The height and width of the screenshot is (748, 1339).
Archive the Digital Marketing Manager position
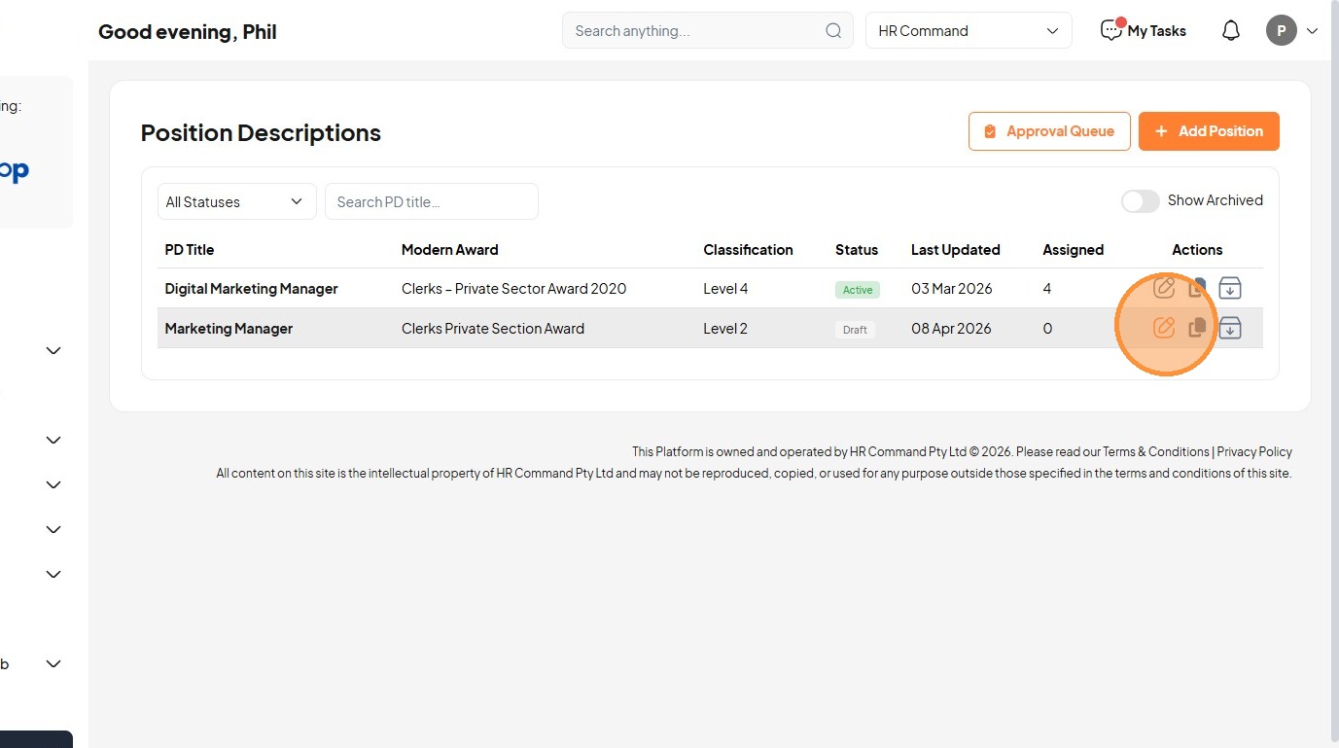(x=1230, y=288)
